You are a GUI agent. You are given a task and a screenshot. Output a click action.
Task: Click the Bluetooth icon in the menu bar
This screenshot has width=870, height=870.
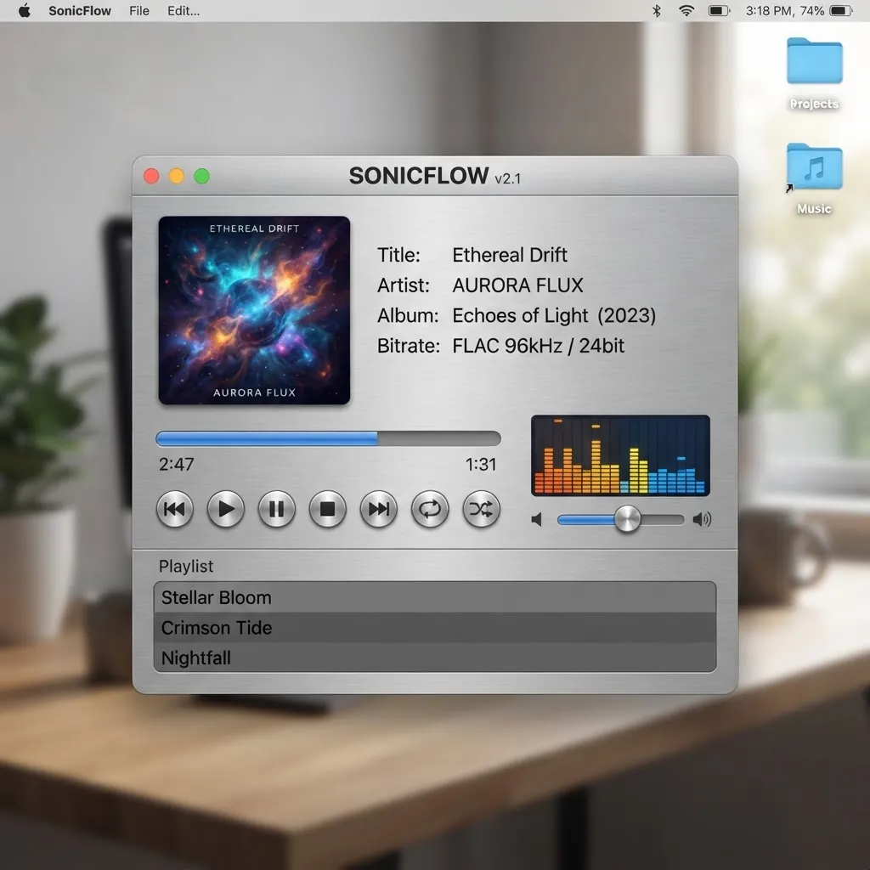[657, 10]
